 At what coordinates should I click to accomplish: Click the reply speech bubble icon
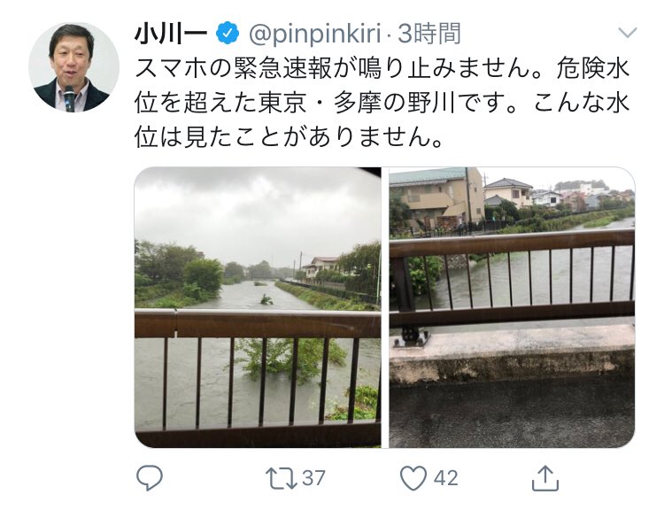coord(150,478)
